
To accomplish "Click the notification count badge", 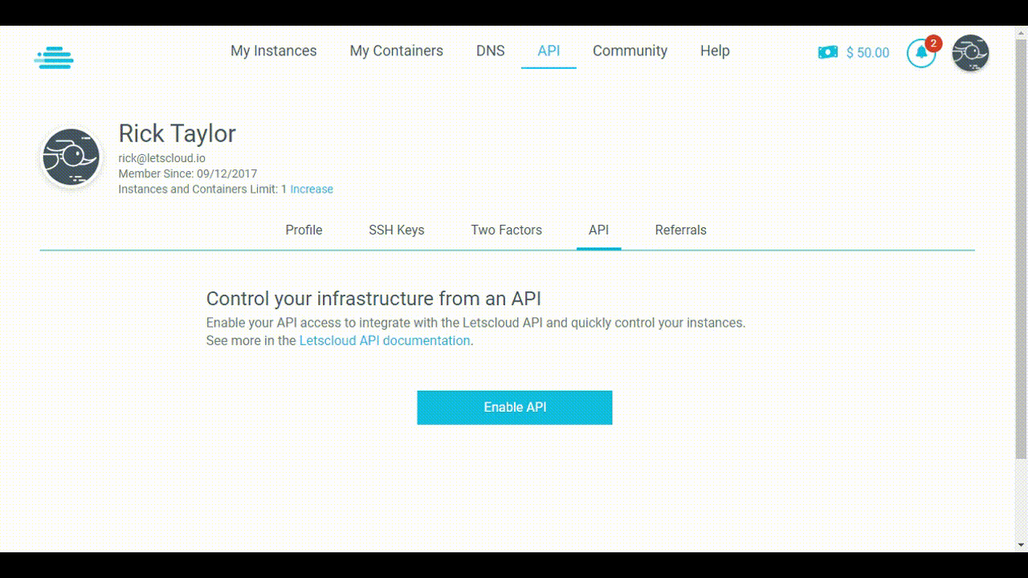I will pos(932,44).
